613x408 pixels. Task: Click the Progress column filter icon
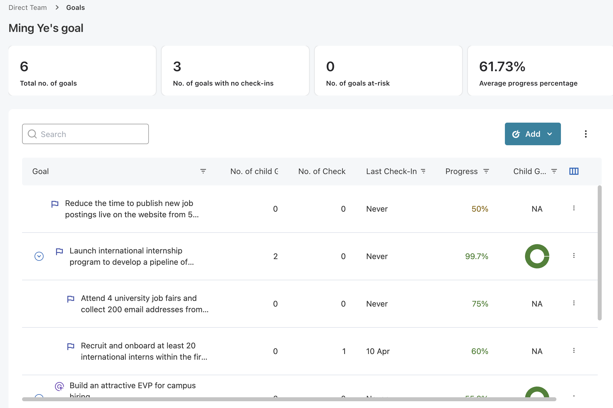pyautogui.click(x=486, y=171)
